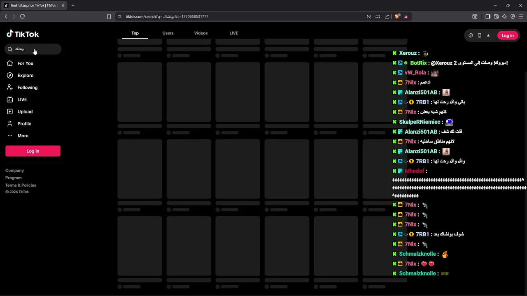527x296 pixels.
Task: Go back with browser back arrow
Action: [x=6, y=16]
